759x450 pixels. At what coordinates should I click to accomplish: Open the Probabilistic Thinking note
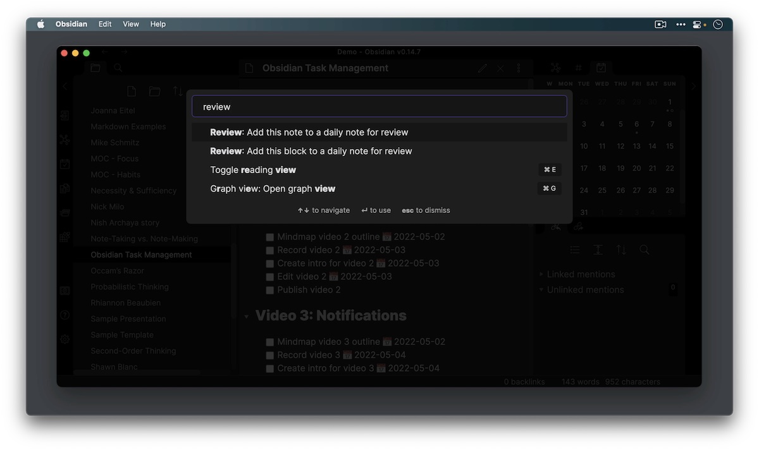(130, 287)
